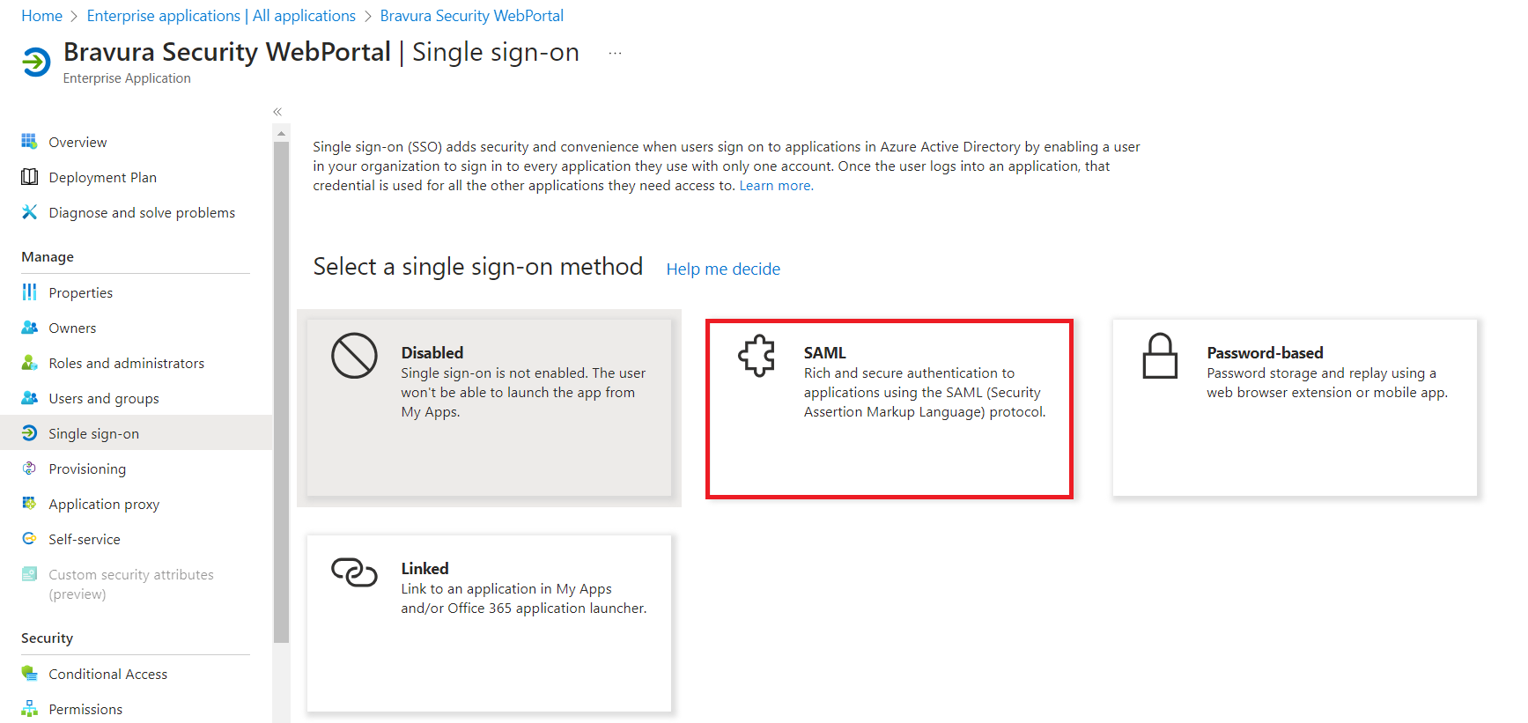The height and width of the screenshot is (723, 1528).
Task: Click the Password-based padlock icon
Action: tap(1160, 356)
